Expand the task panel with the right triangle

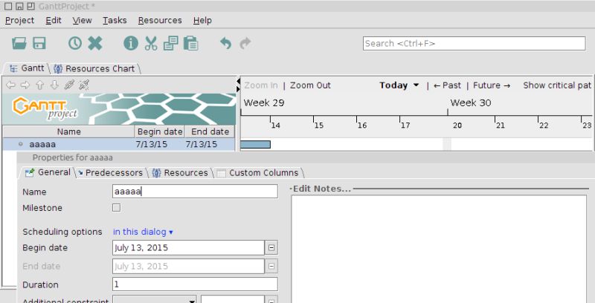(x=238, y=89)
